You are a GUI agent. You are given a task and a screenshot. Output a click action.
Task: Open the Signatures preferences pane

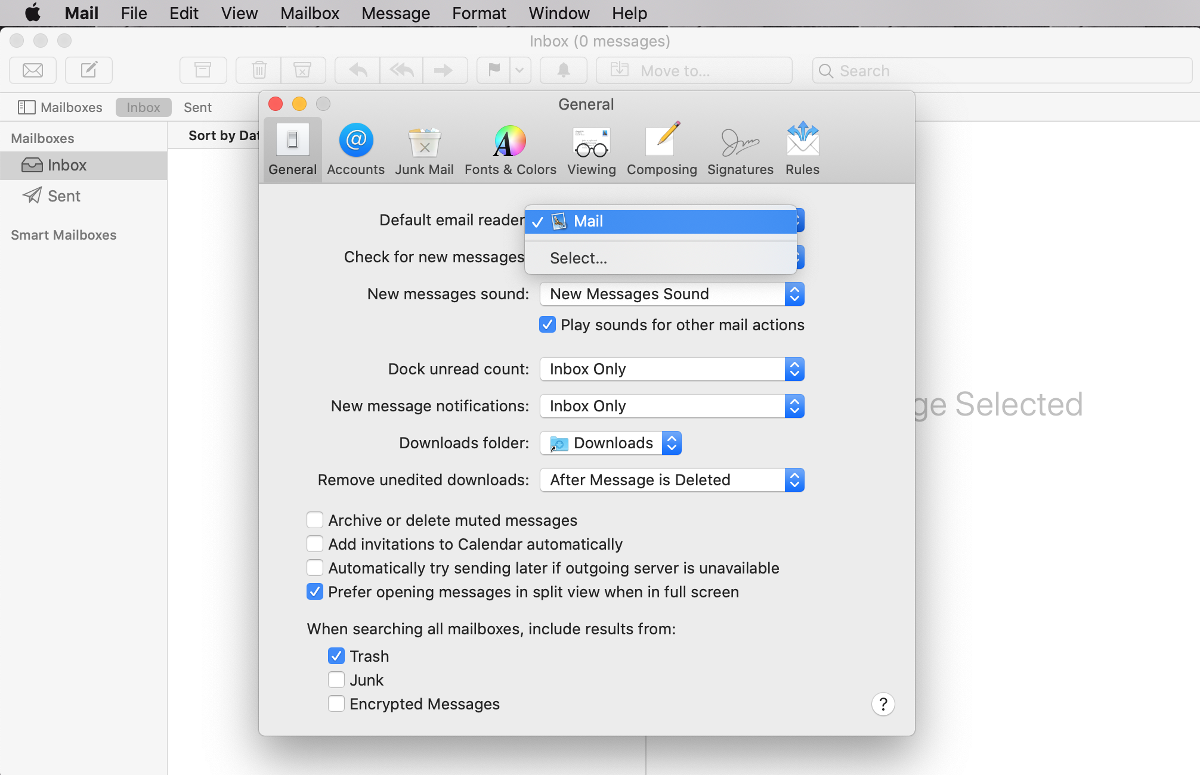[740, 149]
